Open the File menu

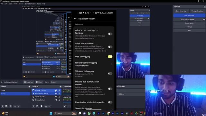(x=2, y=4)
